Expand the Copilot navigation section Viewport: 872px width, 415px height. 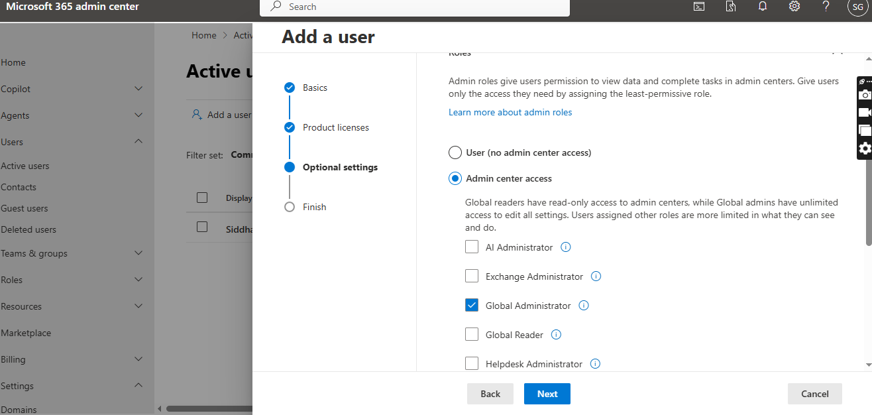pos(138,89)
